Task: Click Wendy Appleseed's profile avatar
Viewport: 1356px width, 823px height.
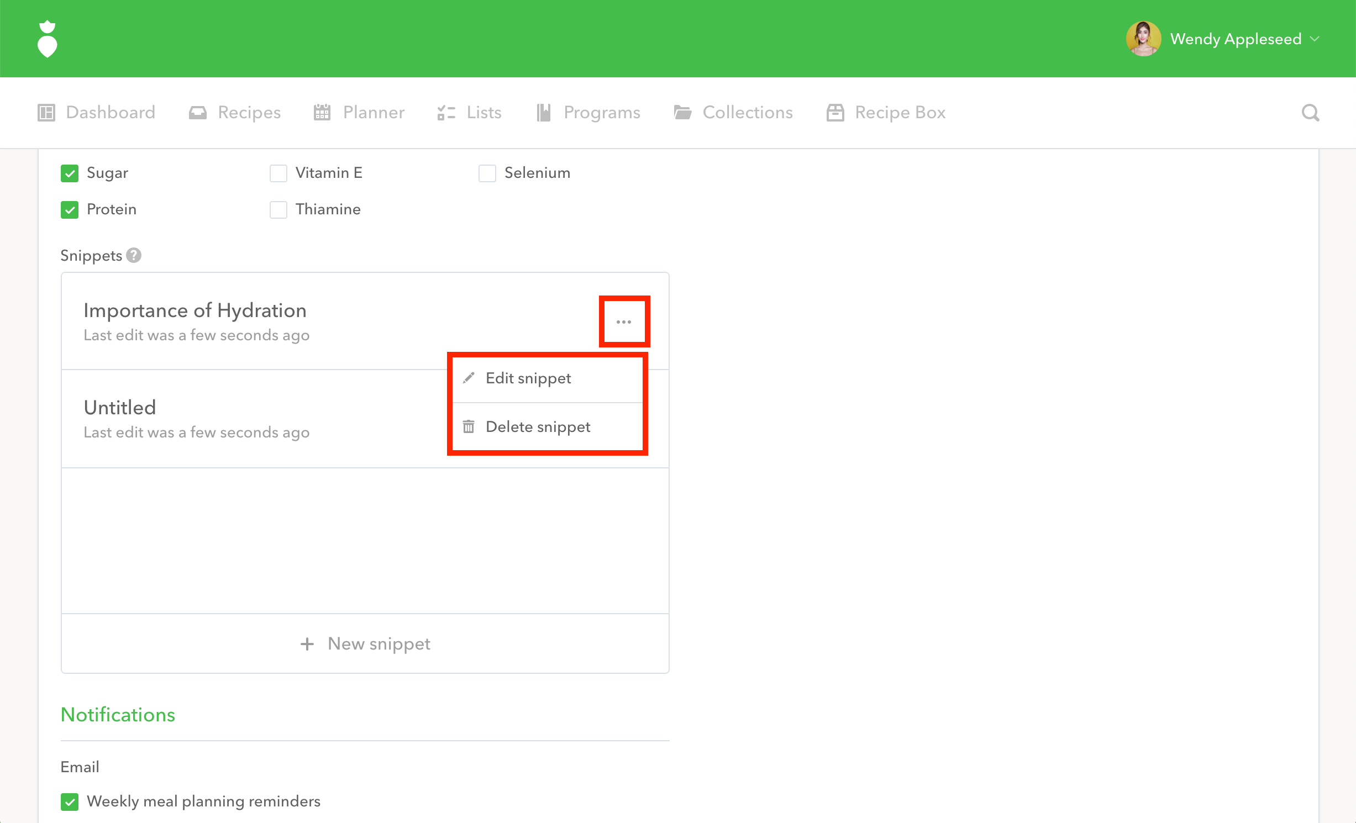Action: click(x=1143, y=39)
